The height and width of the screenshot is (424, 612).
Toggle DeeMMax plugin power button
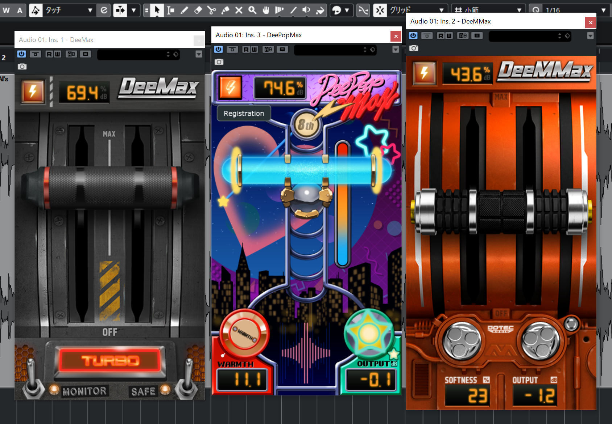point(413,35)
